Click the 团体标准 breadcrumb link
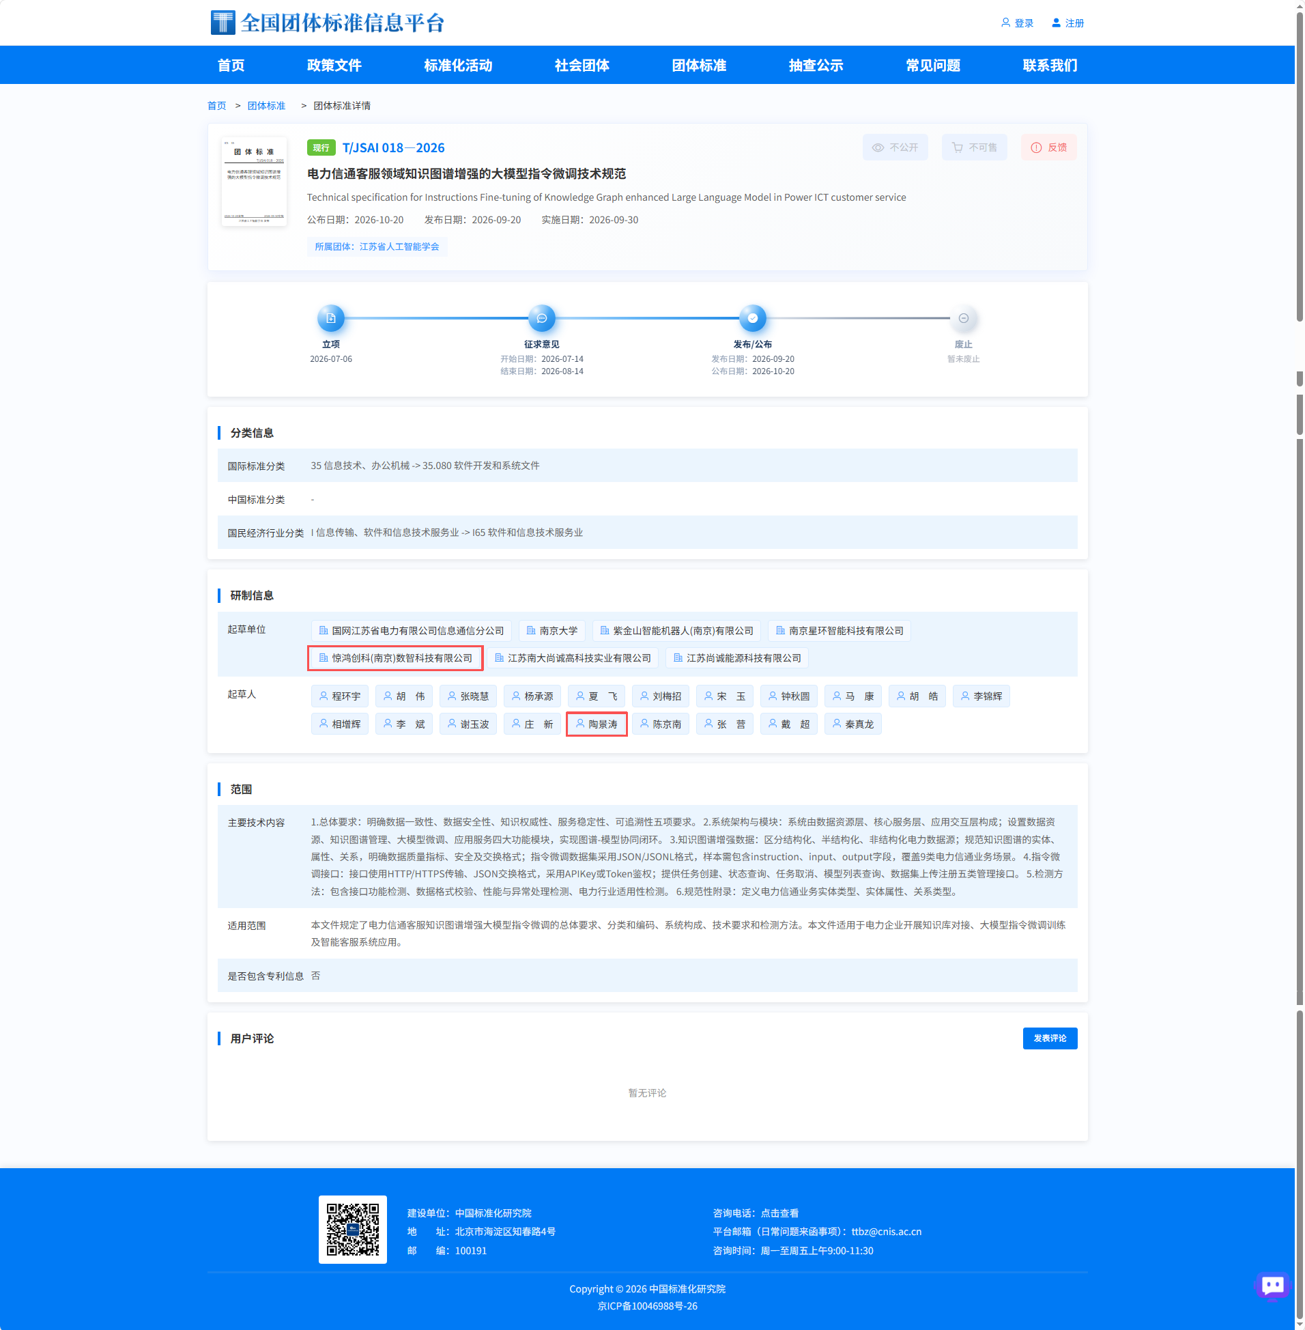This screenshot has height=1330, width=1305. click(x=266, y=106)
